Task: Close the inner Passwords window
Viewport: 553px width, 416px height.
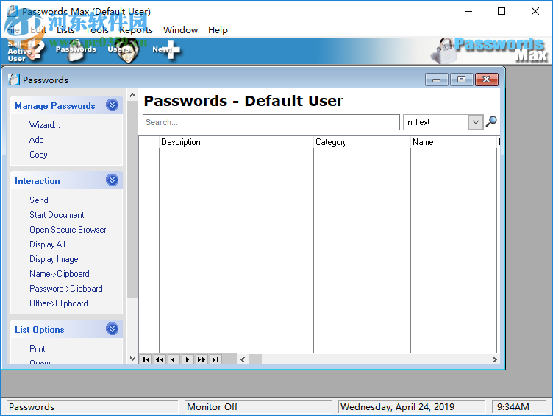Action: pos(486,80)
